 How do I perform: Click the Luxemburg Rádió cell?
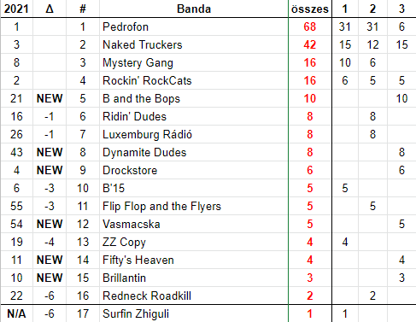coord(194,134)
